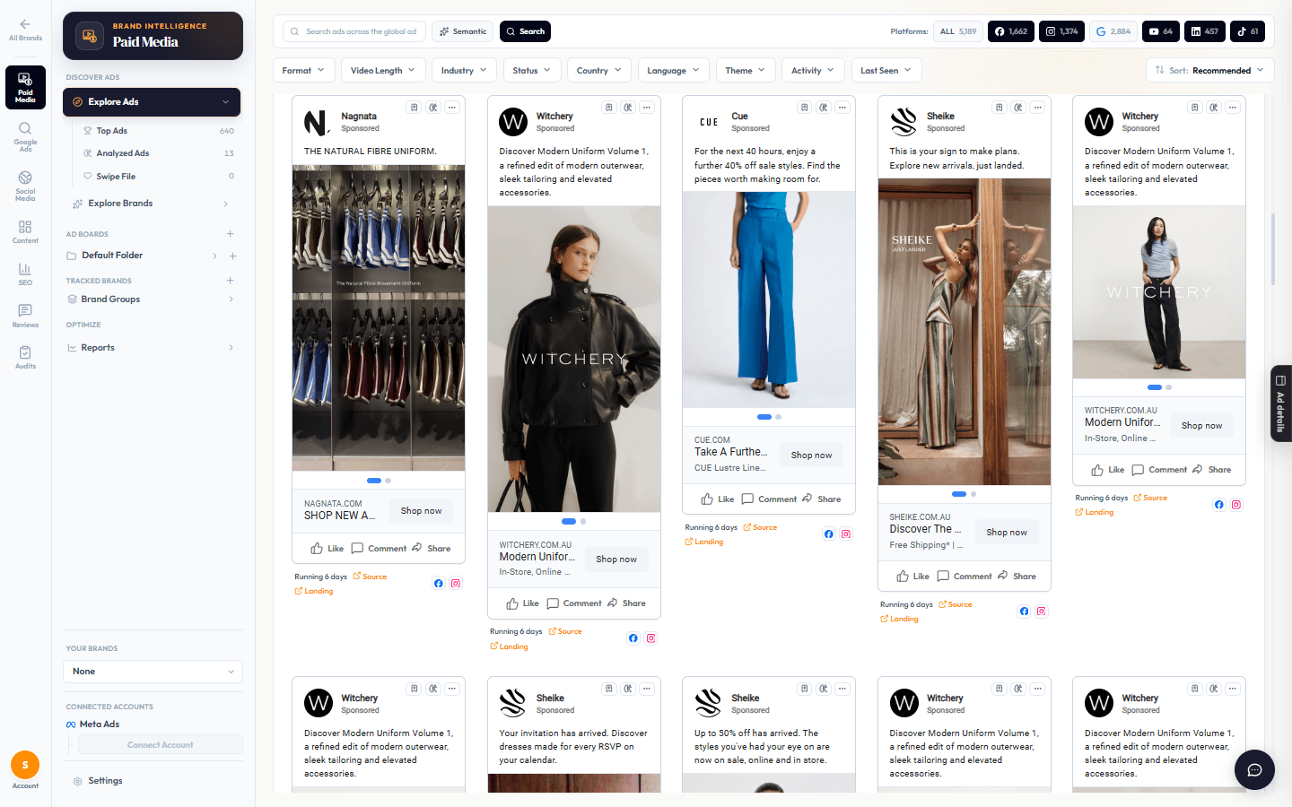Open the Status filter dropdown
Viewport: 1292px width, 807px height.
pyautogui.click(x=532, y=71)
